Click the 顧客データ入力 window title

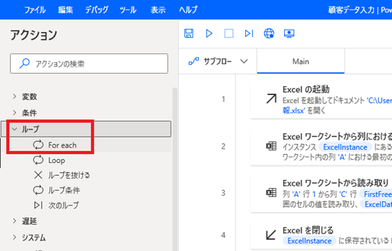(351, 10)
